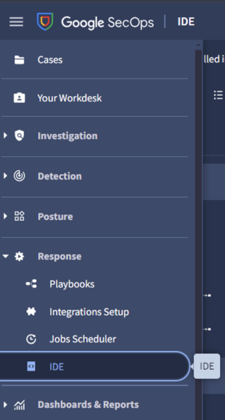Screen dimensions: 225x420
Task: Click the Response gear icon
Action: [19, 256]
